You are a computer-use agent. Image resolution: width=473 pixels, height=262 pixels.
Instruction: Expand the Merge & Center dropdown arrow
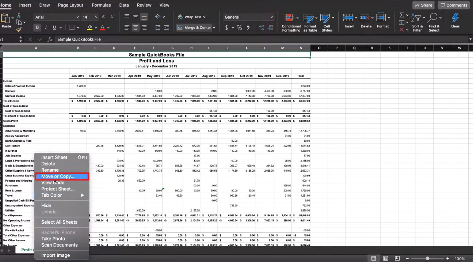[214, 27]
